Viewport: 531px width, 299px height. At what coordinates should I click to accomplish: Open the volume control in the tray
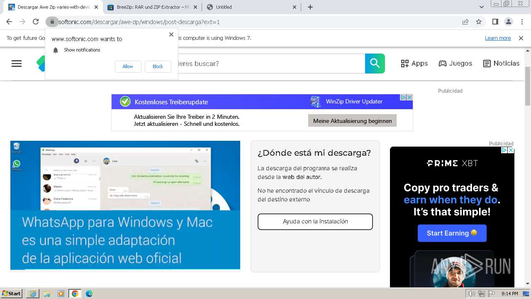pyautogui.click(x=472, y=294)
